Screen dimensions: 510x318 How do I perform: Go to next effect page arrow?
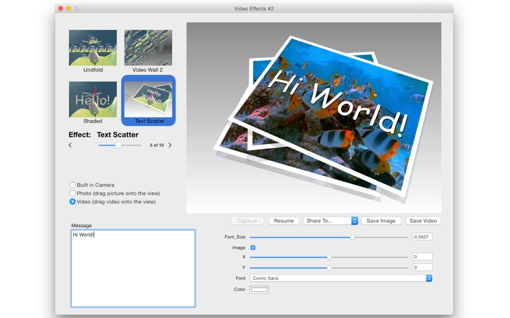pyautogui.click(x=170, y=146)
